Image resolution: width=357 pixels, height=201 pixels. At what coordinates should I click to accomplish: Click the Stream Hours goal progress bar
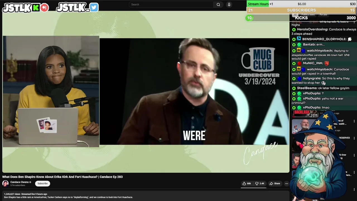[x=301, y=4]
